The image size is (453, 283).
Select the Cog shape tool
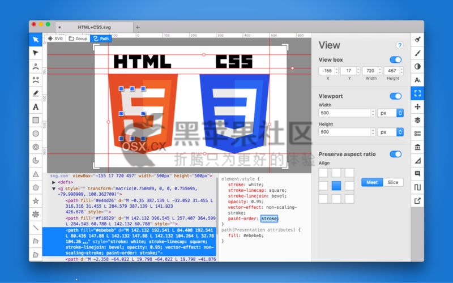[x=36, y=215]
